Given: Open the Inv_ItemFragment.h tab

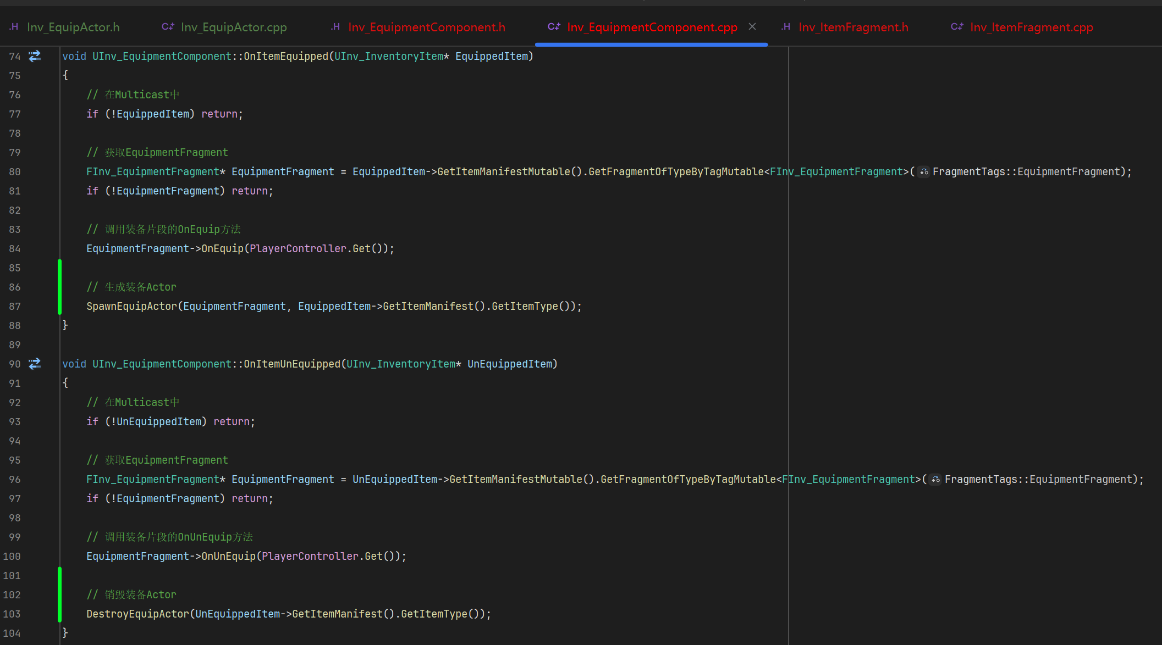Looking at the screenshot, I should pyautogui.click(x=853, y=27).
